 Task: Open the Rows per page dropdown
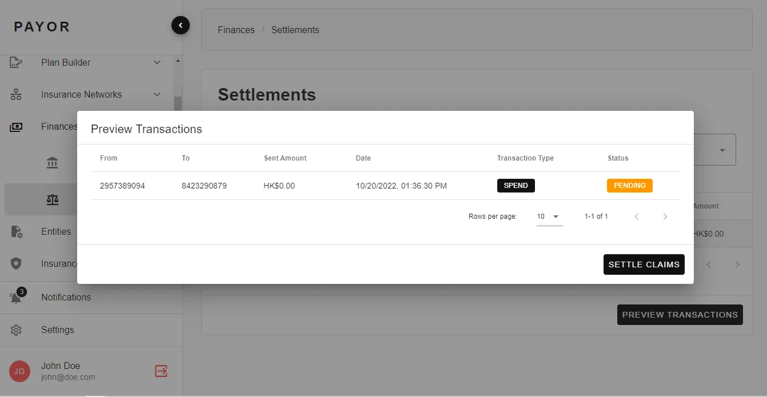pos(549,216)
